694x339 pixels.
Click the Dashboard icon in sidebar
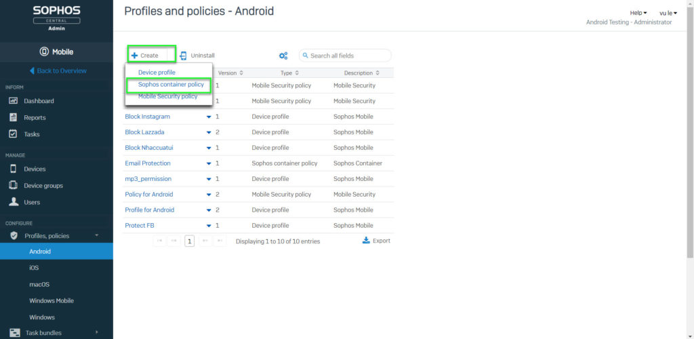(x=14, y=101)
